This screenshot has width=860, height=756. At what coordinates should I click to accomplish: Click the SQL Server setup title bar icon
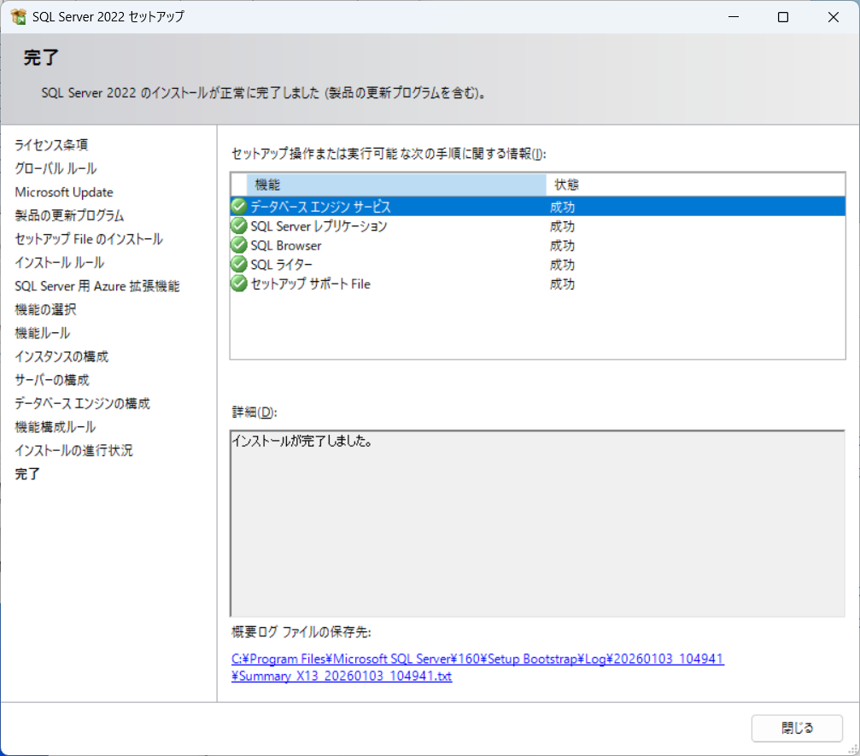tap(18, 17)
